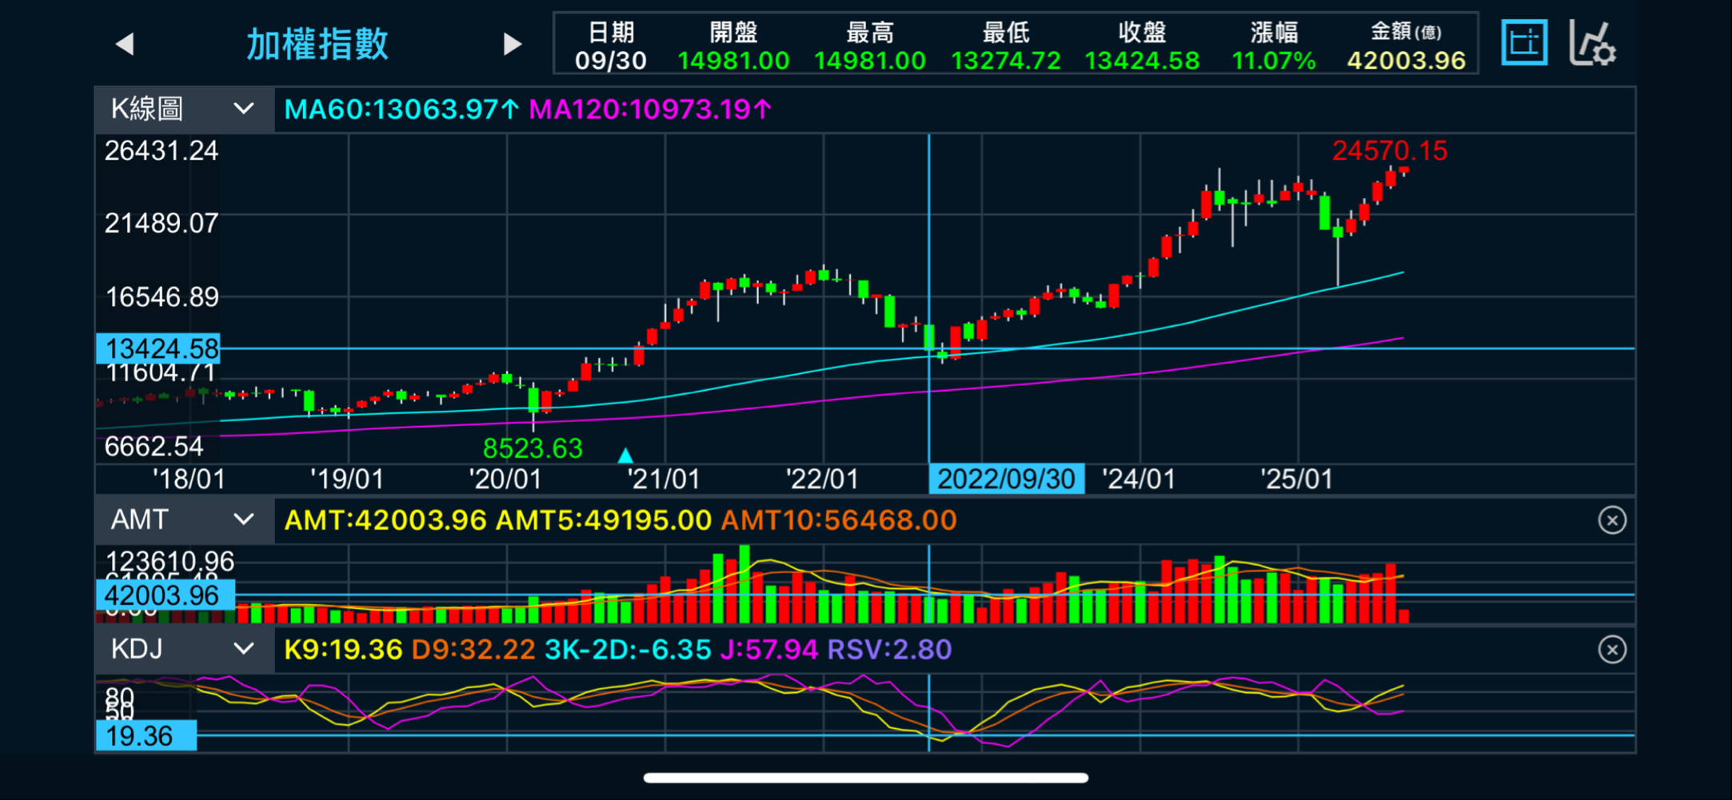Tap the '22/01 time axis label
1732x800 pixels.
click(822, 480)
